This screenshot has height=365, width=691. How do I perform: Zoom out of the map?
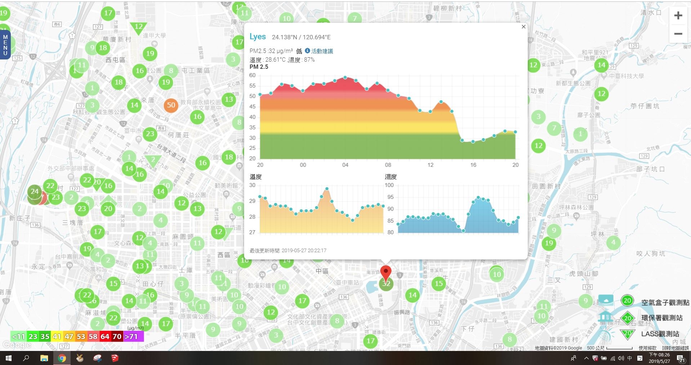pos(678,34)
